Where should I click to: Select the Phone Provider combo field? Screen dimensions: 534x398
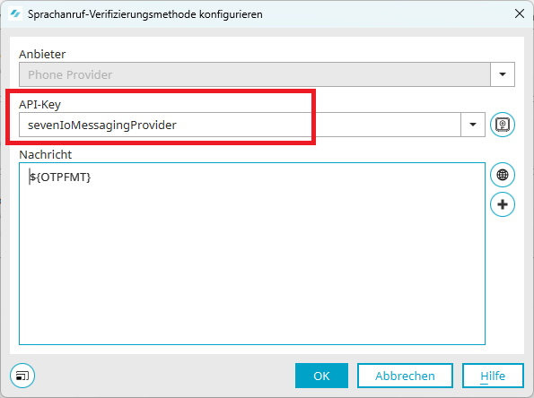click(255, 74)
